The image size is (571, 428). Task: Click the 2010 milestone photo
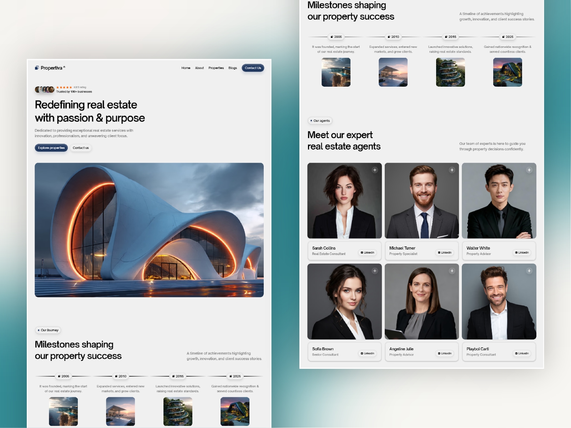(394, 72)
